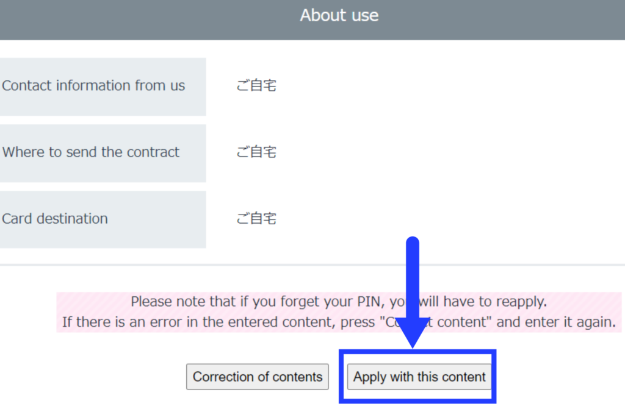Click the horizontal divider under Card destination
The image size is (625, 409).
312,265
